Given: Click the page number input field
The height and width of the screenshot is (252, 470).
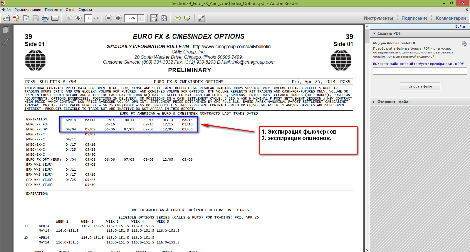Looking at the screenshot, I should [x=88, y=18].
